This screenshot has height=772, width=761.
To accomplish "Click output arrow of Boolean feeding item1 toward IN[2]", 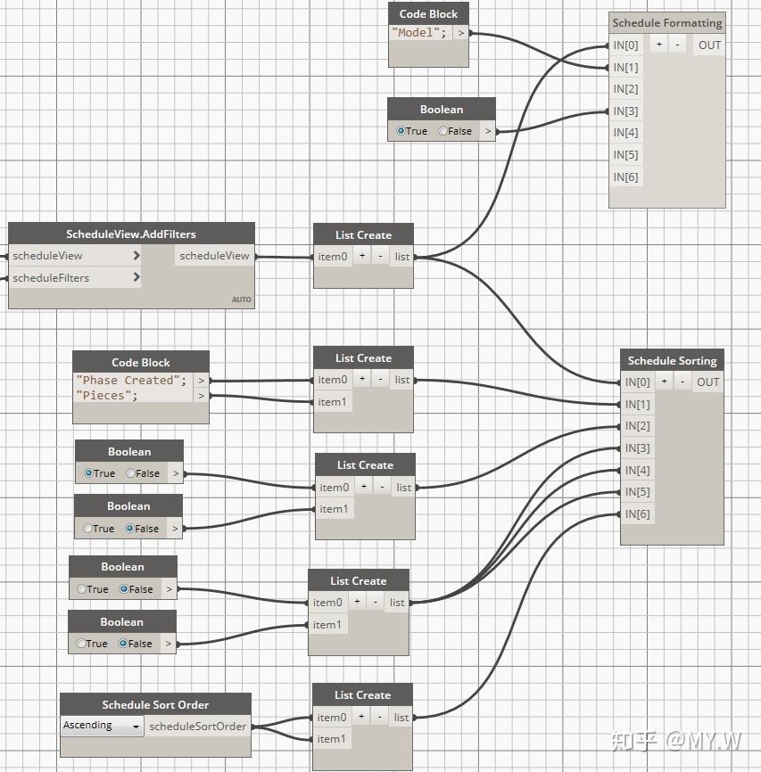I will pos(175,529).
